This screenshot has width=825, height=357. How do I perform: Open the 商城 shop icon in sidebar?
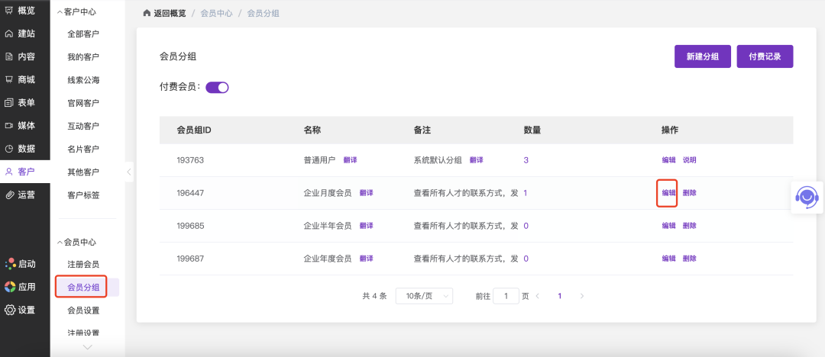9,79
